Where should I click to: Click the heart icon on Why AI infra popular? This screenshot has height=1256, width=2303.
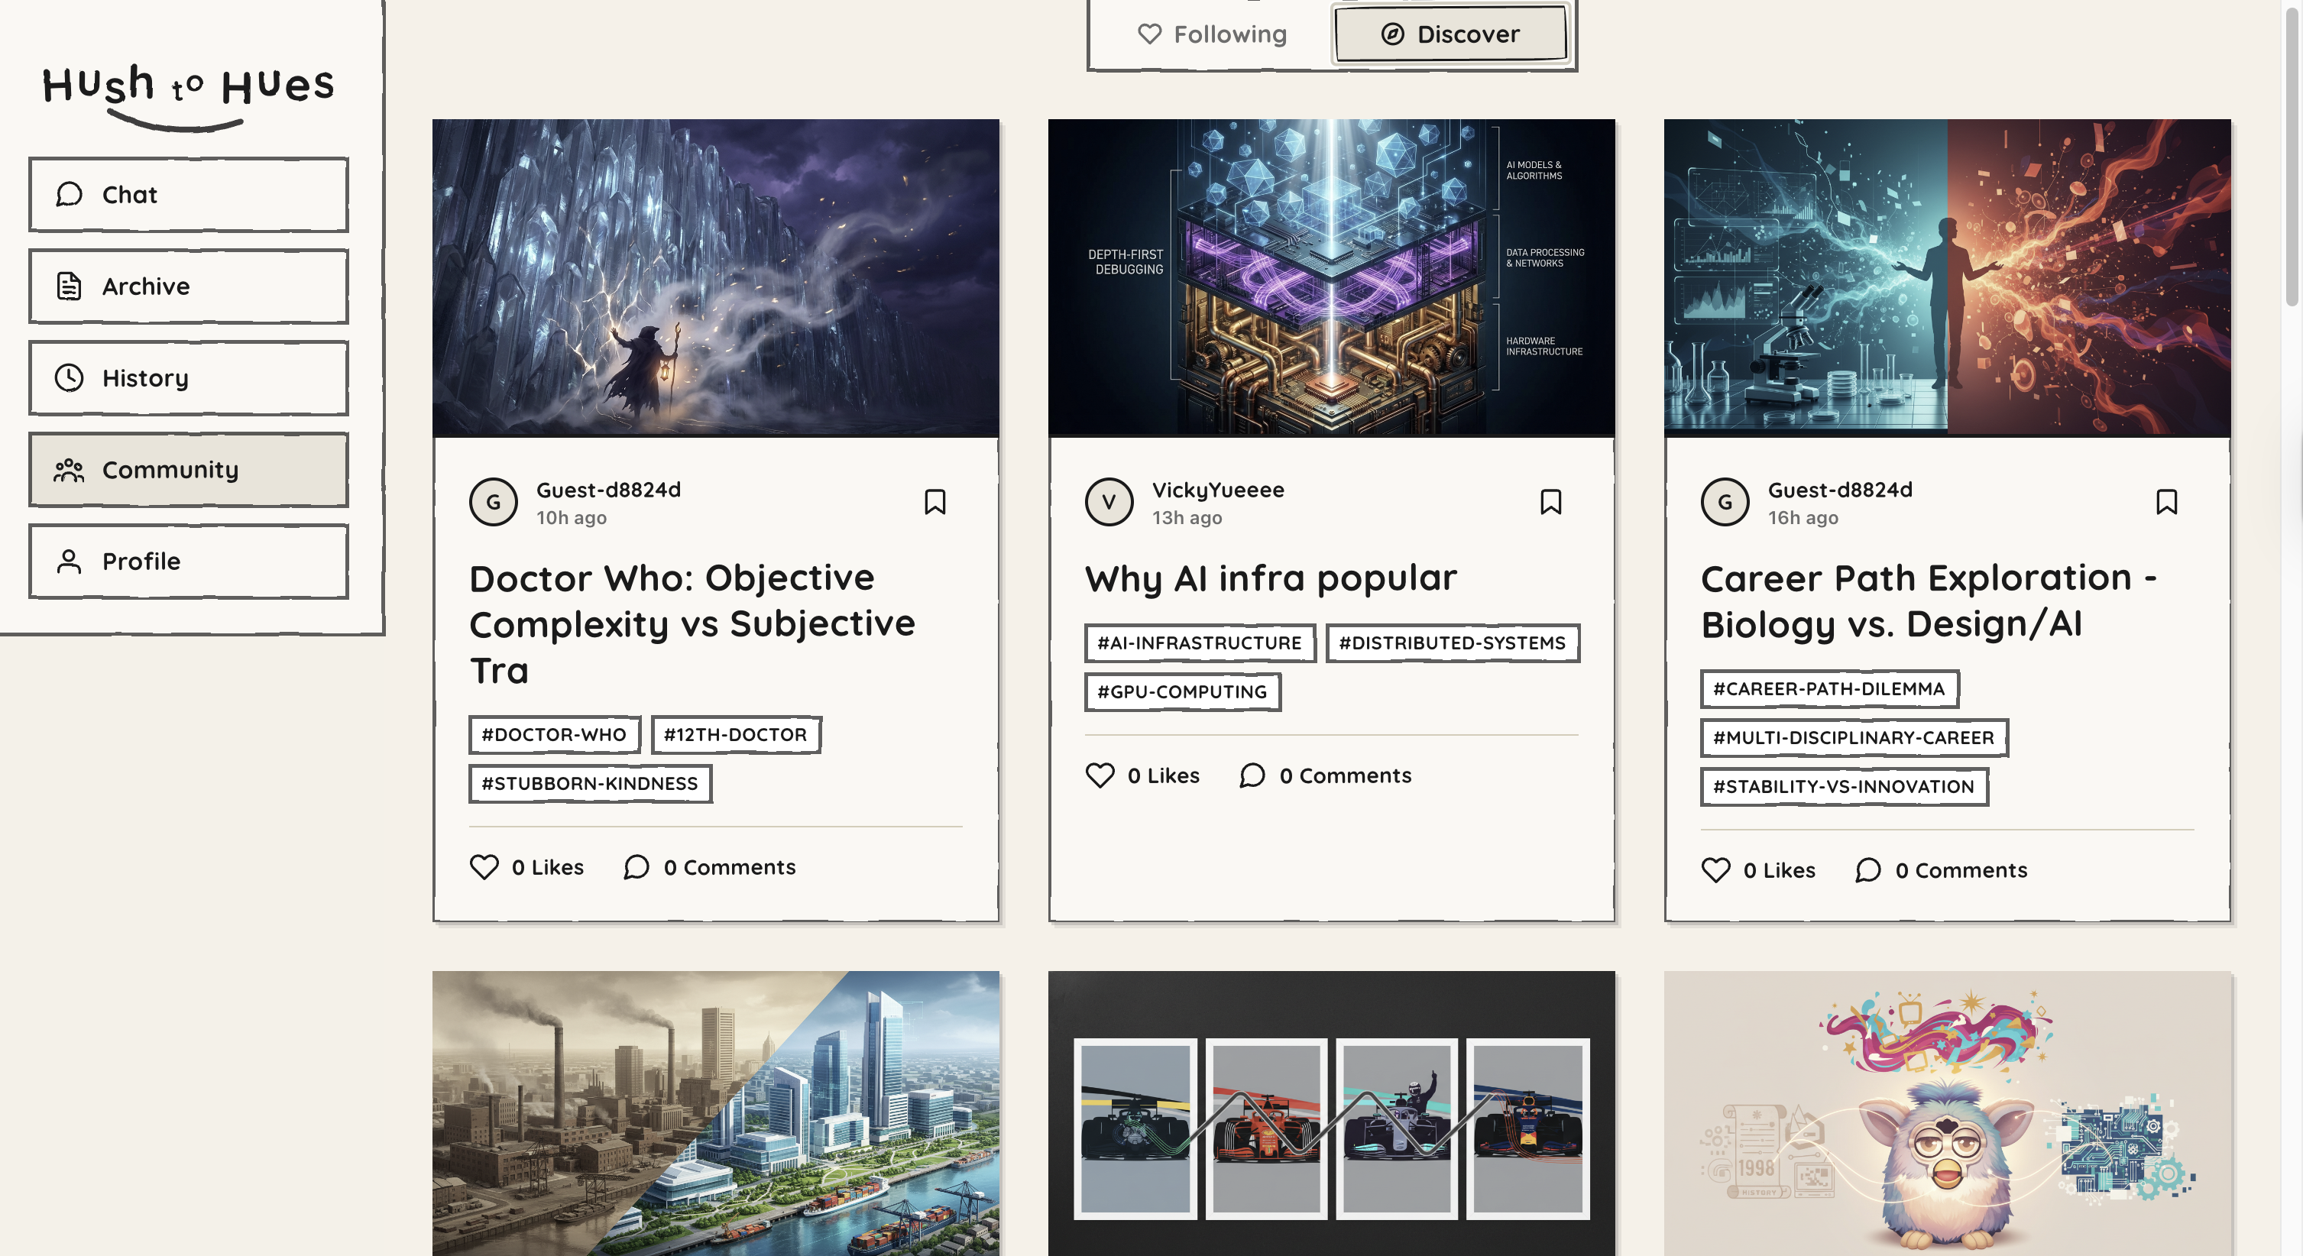coord(1100,775)
